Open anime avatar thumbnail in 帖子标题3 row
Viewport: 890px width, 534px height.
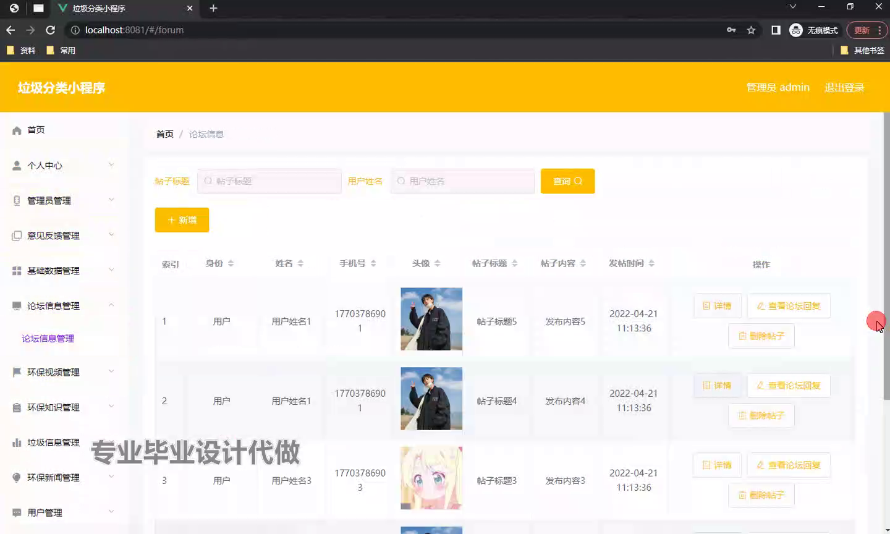(431, 478)
